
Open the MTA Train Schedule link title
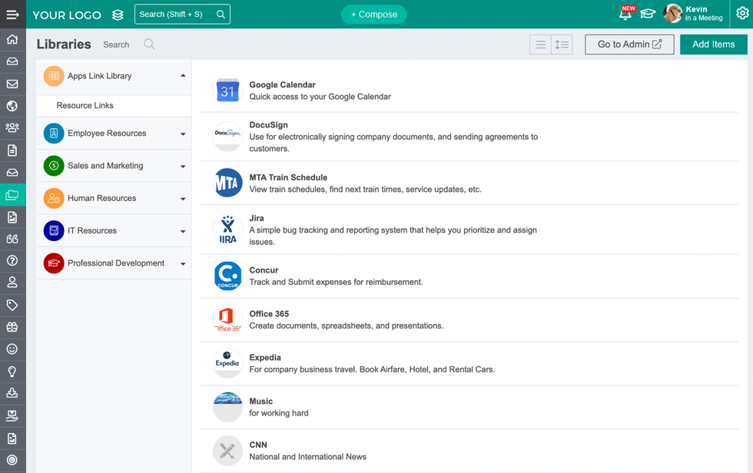pos(288,177)
